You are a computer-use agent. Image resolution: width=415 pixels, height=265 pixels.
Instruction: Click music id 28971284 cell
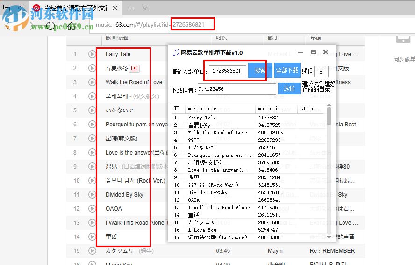point(269,177)
